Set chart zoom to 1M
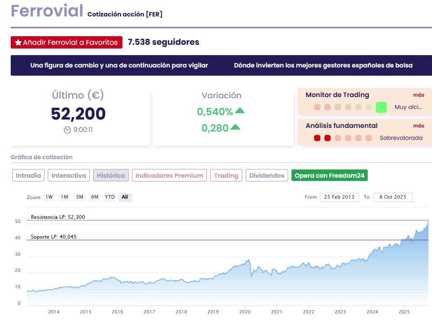Image resolution: width=432 pixels, height=320 pixels. coord(64,197)
